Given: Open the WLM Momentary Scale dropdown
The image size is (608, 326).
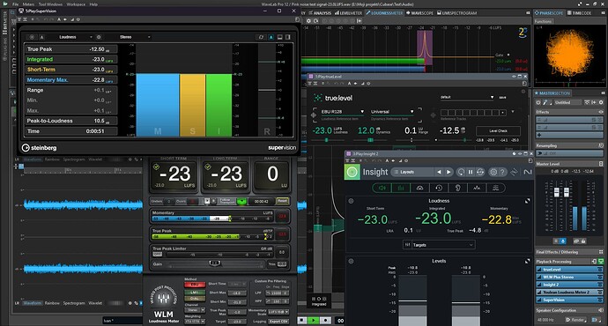Looking at the screenshot, I should (x=278, y=312).
